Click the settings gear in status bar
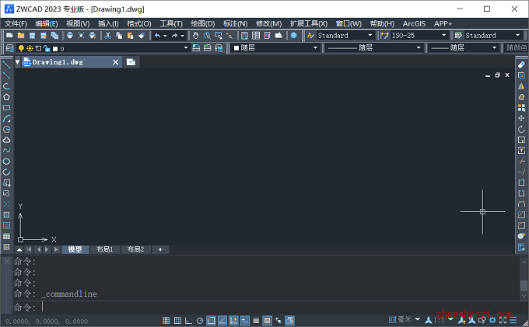Screen dimensions: 529x327 pyautogui.click(x=492, y=320)
